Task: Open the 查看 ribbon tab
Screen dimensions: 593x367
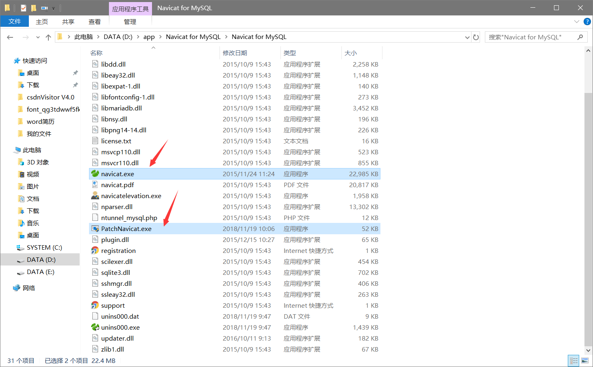Action: click(x=95, y=22)
